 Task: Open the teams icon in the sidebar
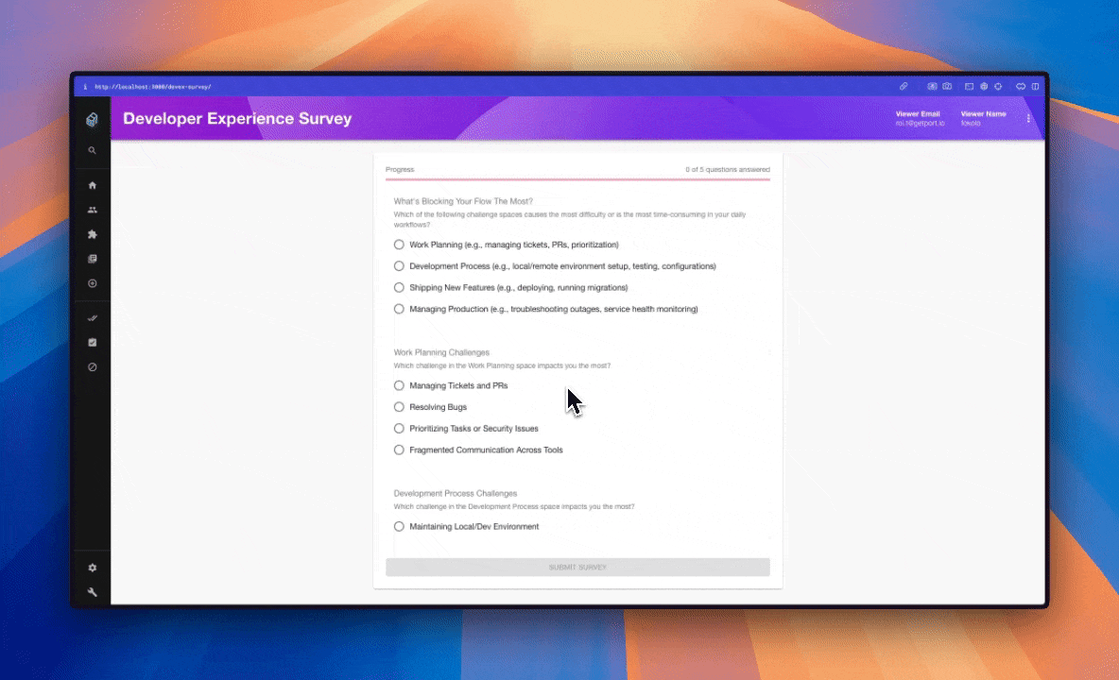(x=92, y=210)
